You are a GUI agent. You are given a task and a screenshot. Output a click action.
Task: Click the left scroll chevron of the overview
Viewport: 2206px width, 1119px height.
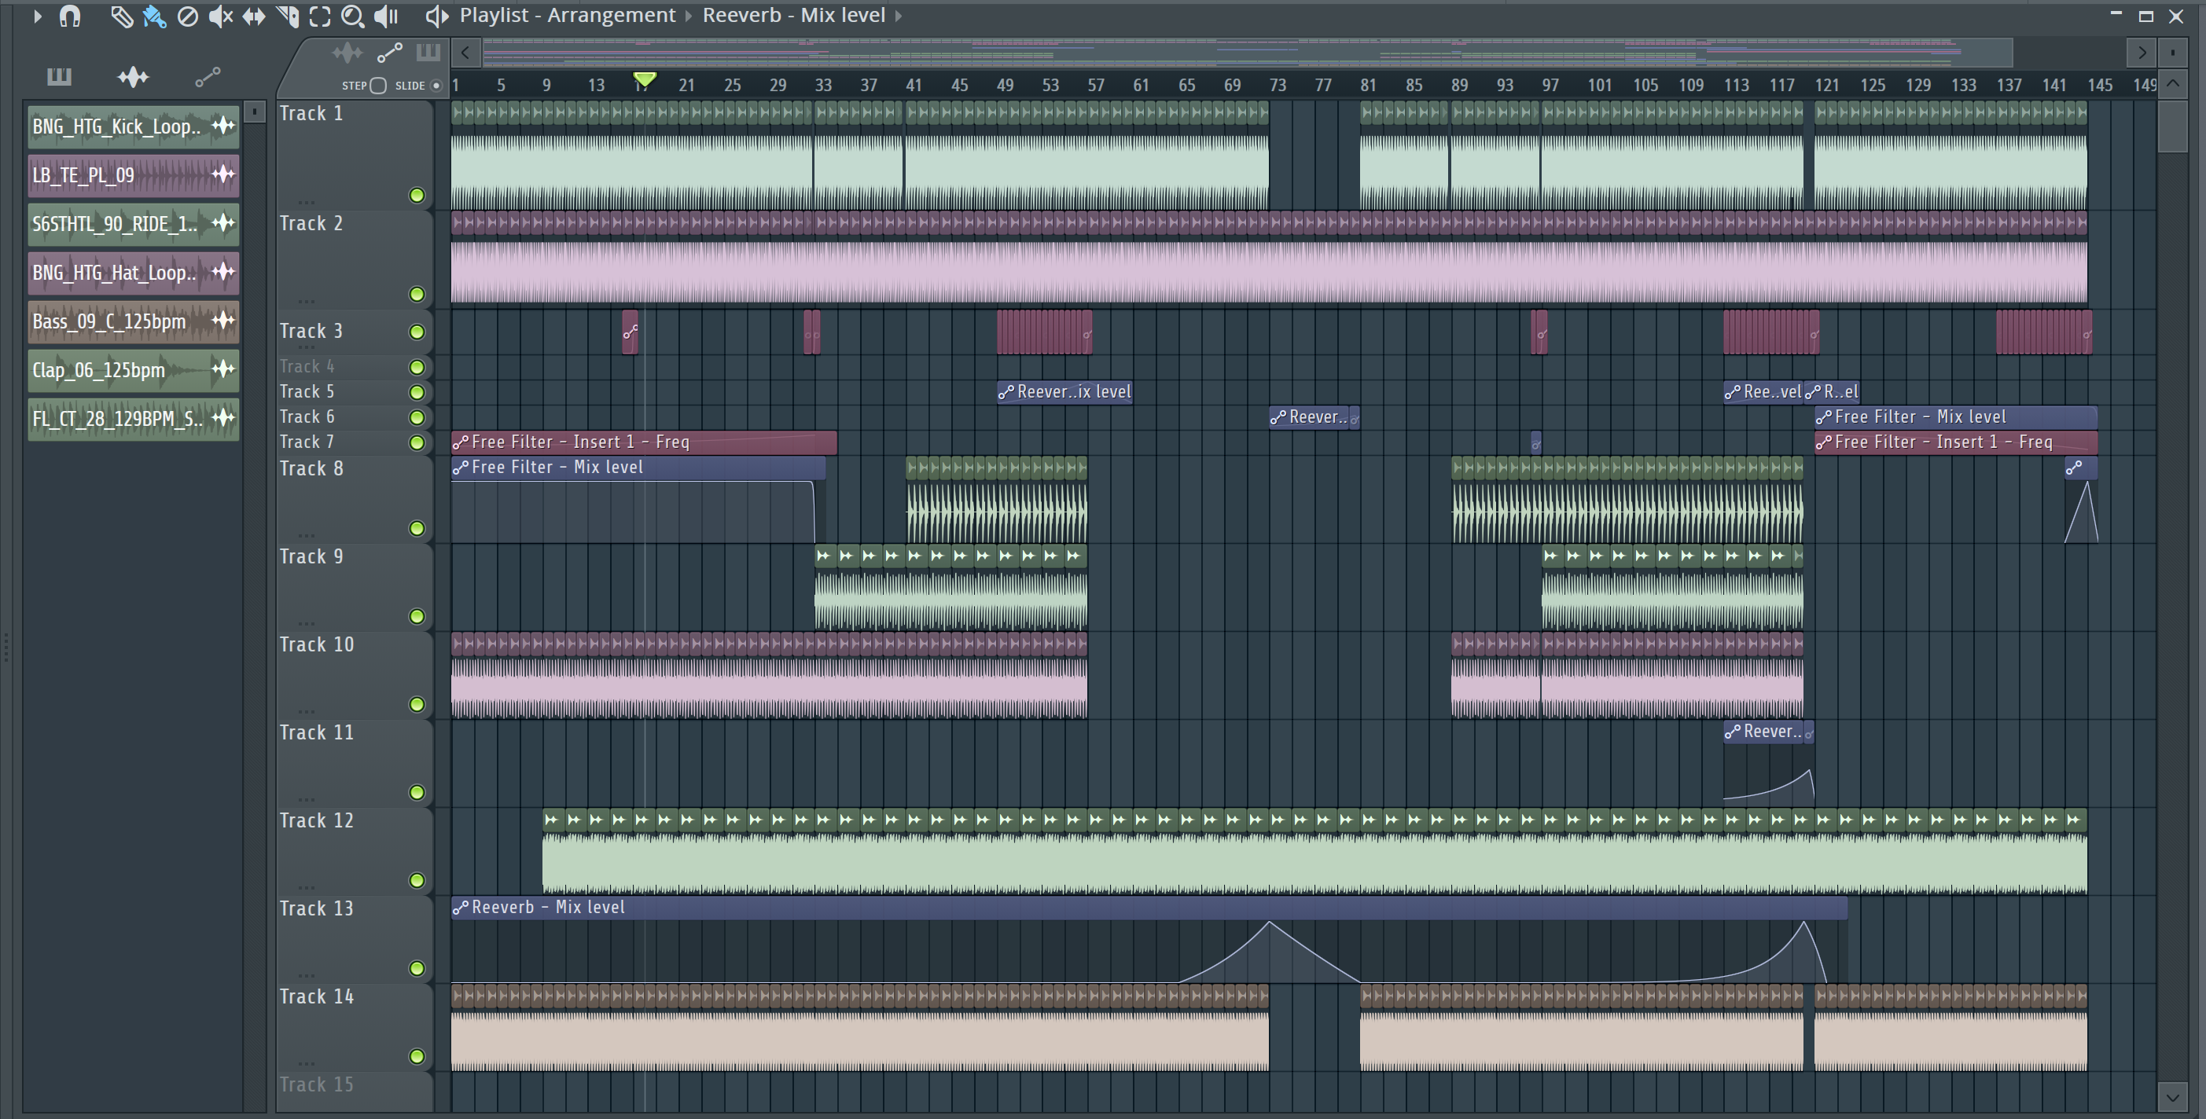point(465,53)
